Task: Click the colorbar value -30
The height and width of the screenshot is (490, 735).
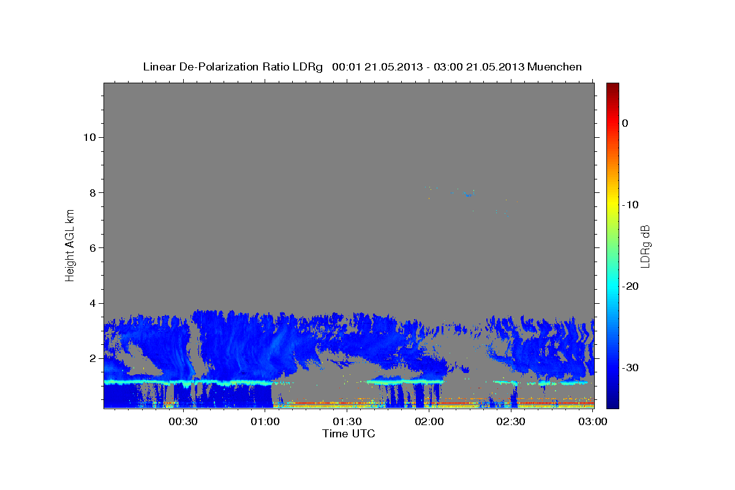Action: coord(630,367)
